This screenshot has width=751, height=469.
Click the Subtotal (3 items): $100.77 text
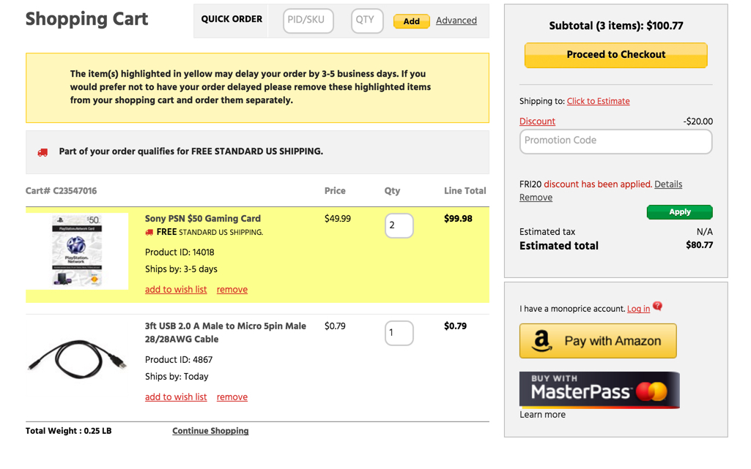tap(616, 26)
